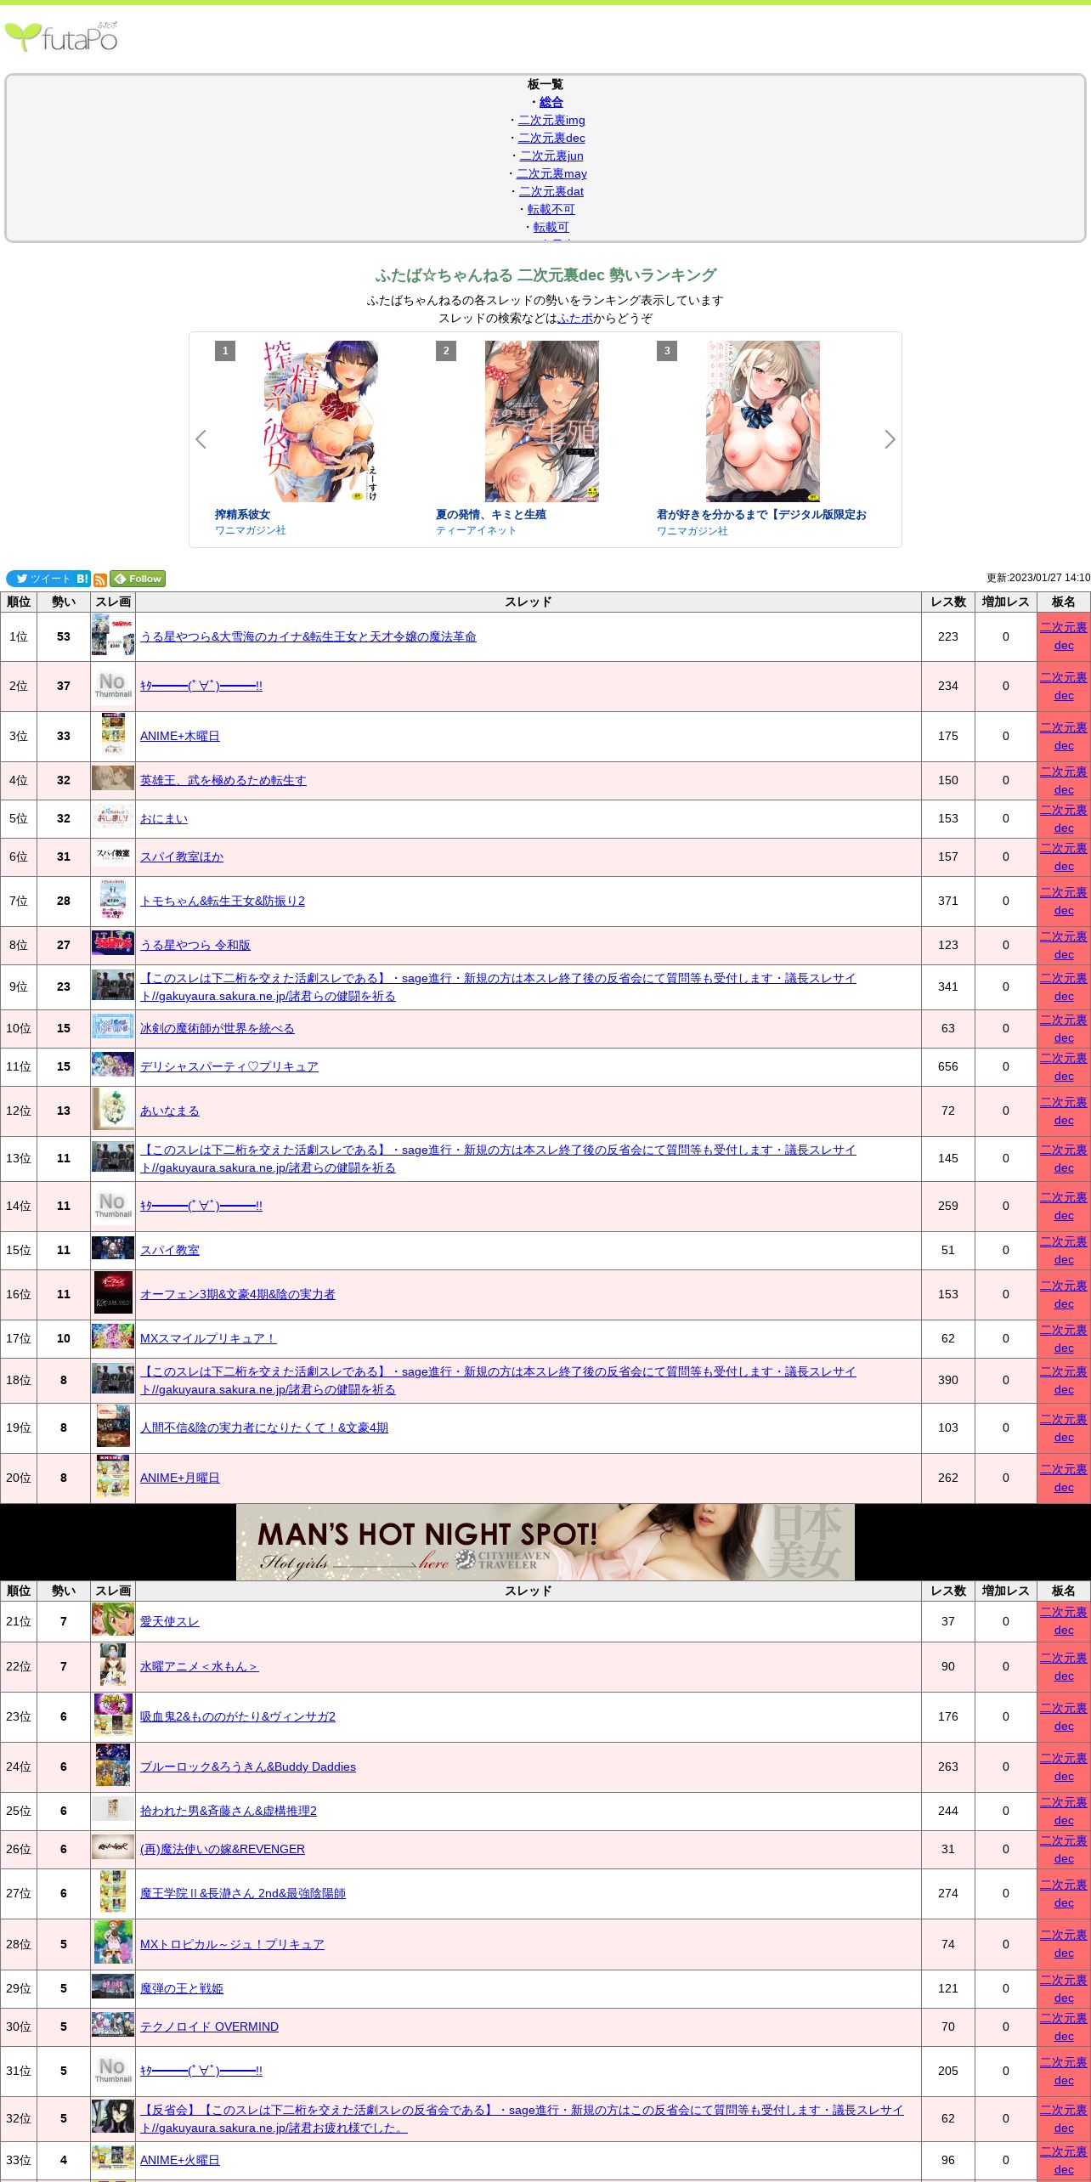Open thread MXスマイルプリキュア！
This screenshot has height=2182, width=1091.
click(x=208, y=1338)
